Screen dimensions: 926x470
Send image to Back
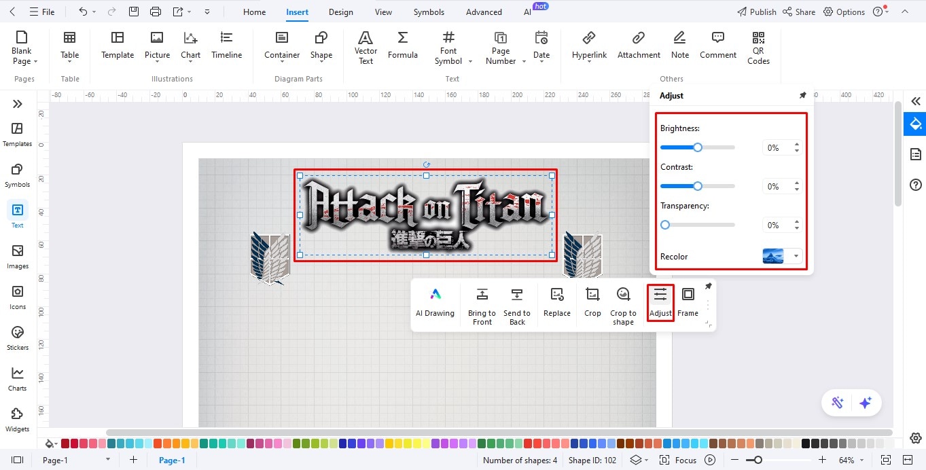pyautogui.click(x=517, y=306)
